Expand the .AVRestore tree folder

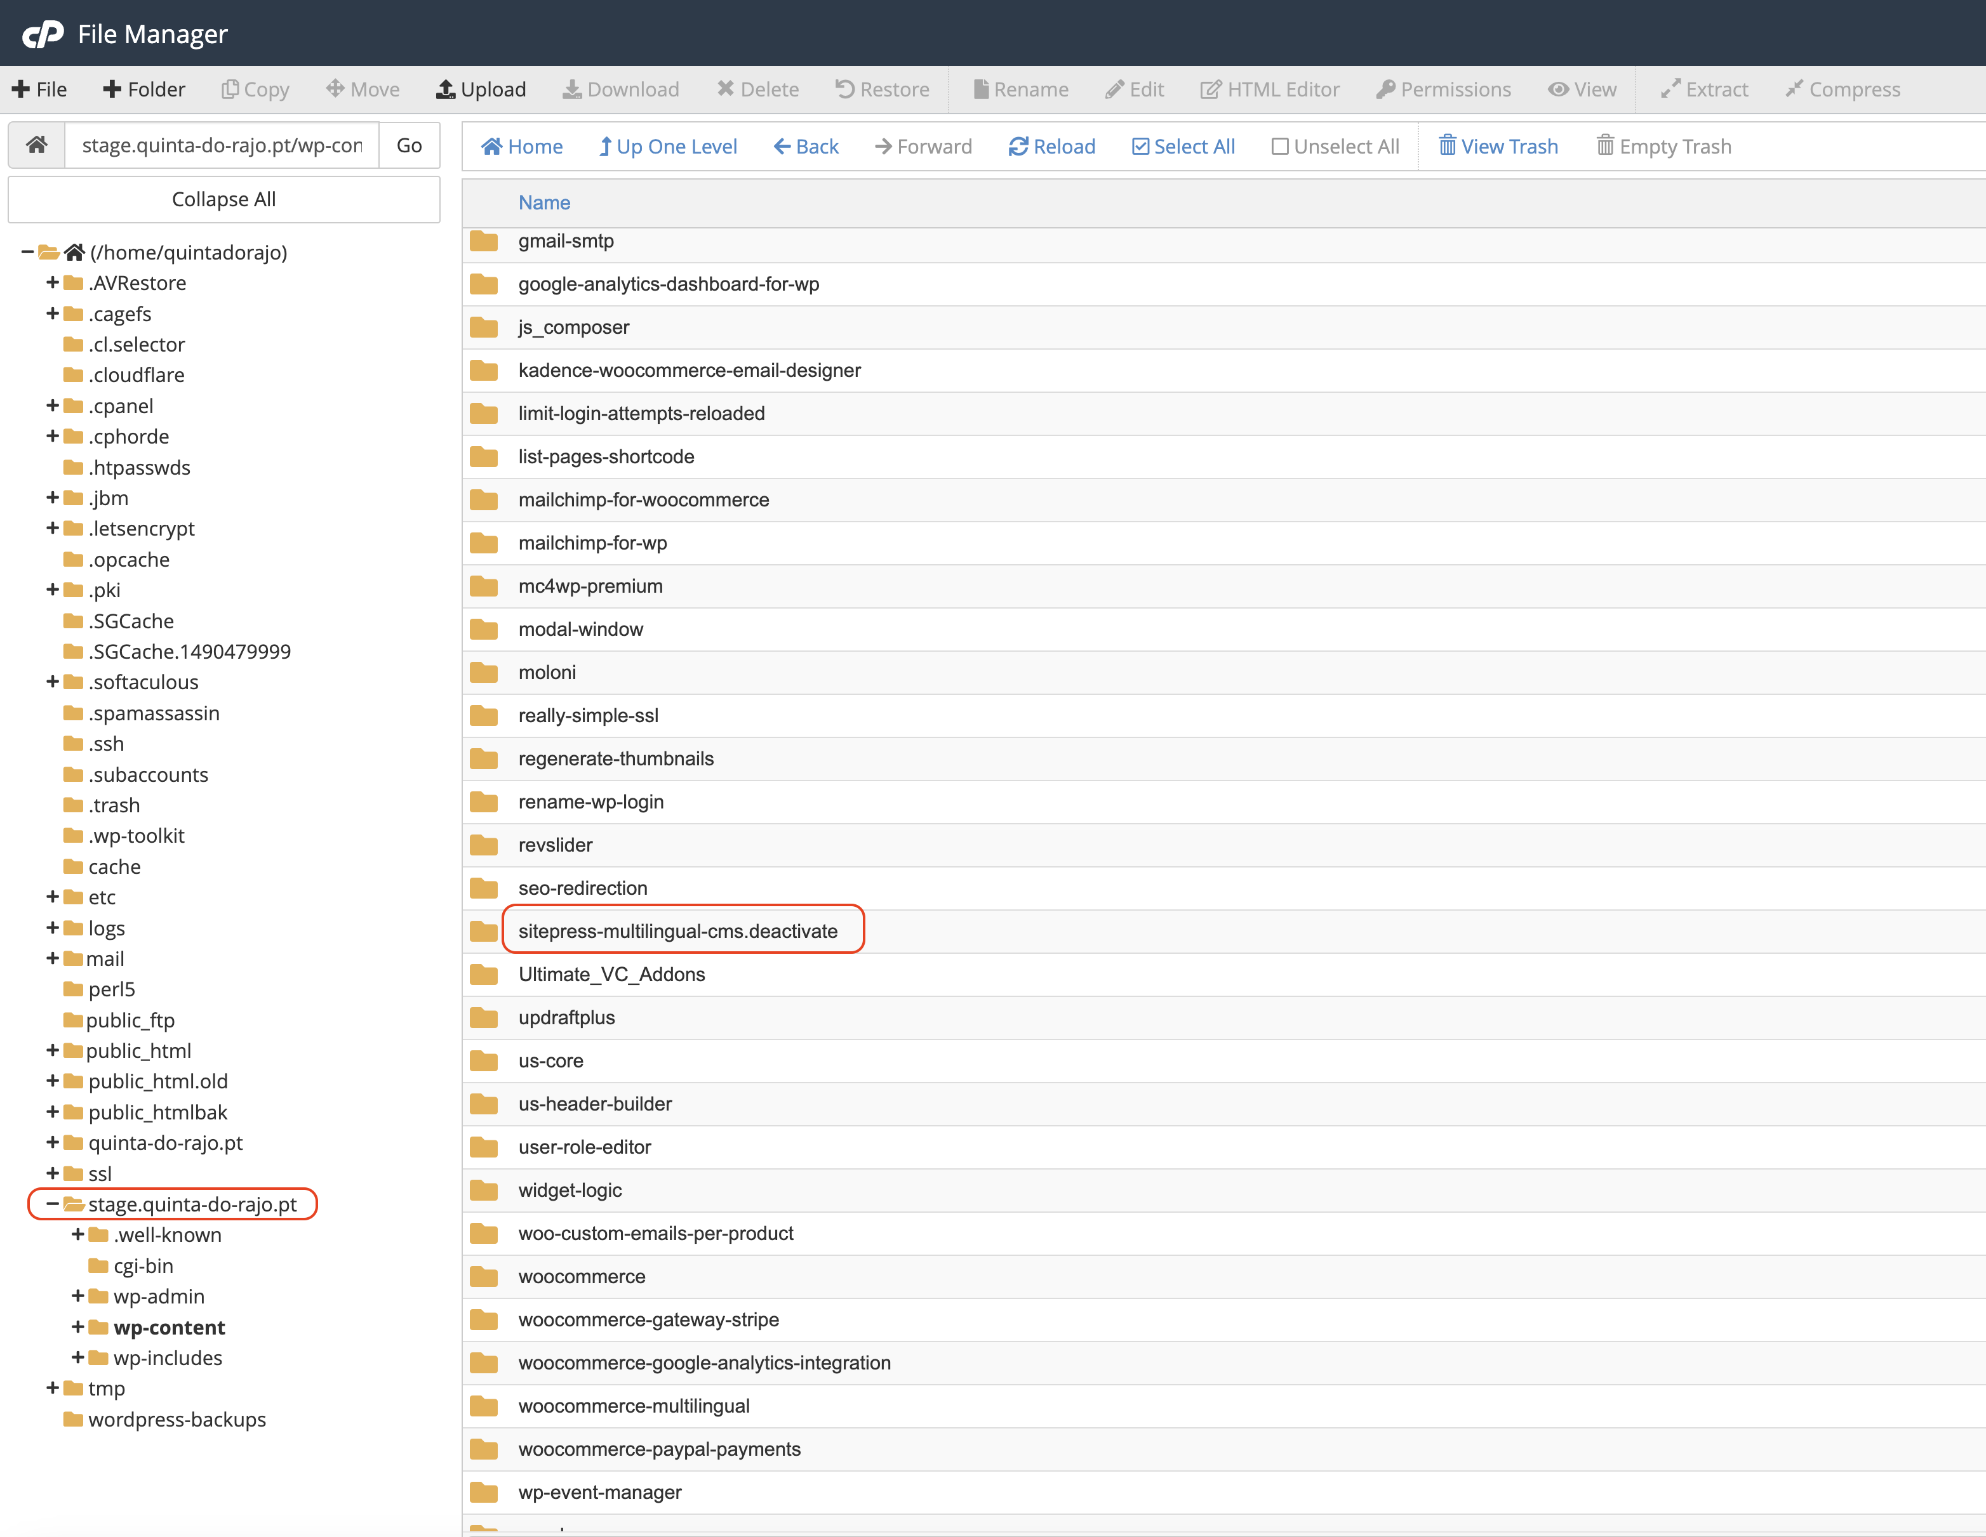tap(53, 282)
